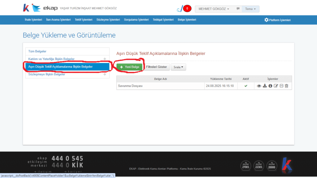Delete Savunma Dosyası with trash icon
The image size is (317, 178).
pos(286,86)
